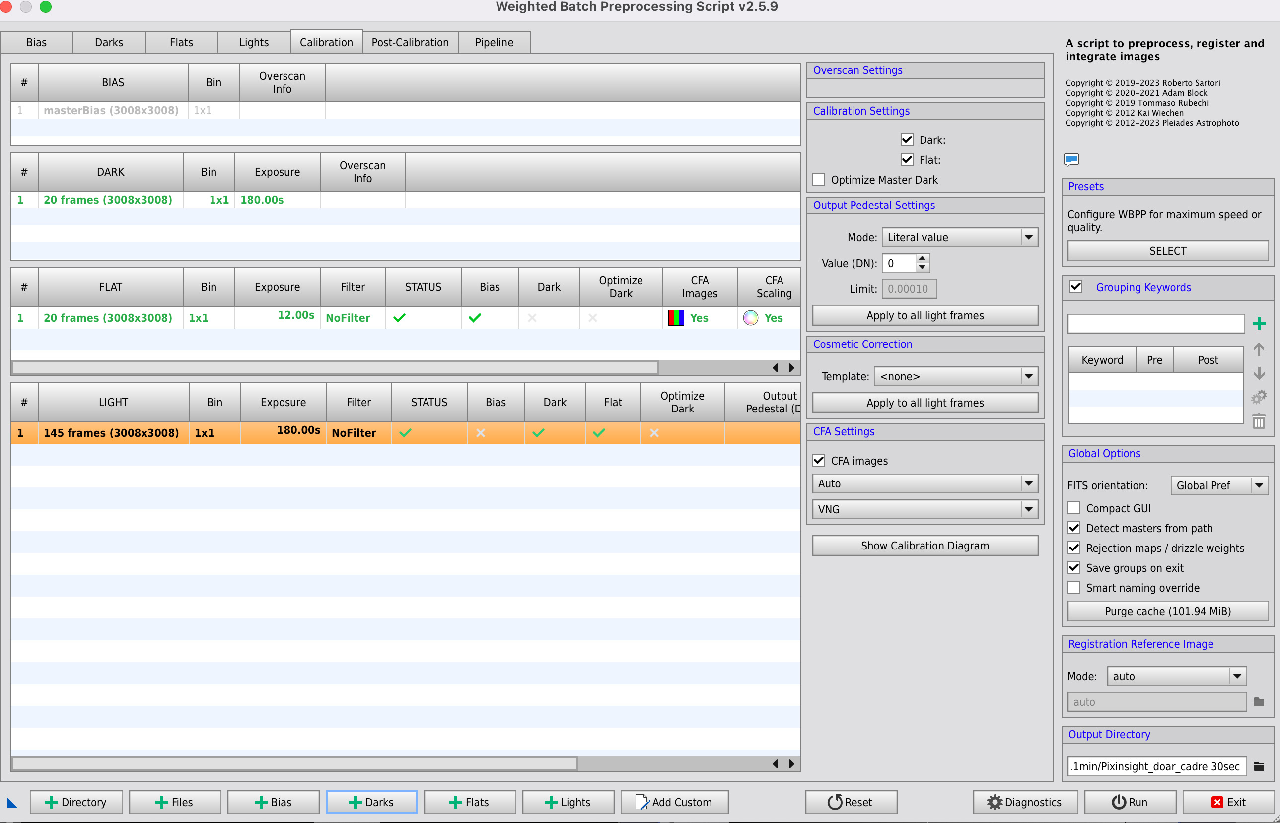Screen dimensions: 1280x823
Task: Switch to the Darks tab
Action: click(109, 42)
